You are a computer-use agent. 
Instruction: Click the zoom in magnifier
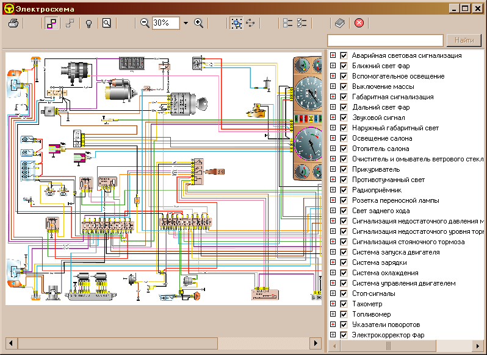click(198, 23)
